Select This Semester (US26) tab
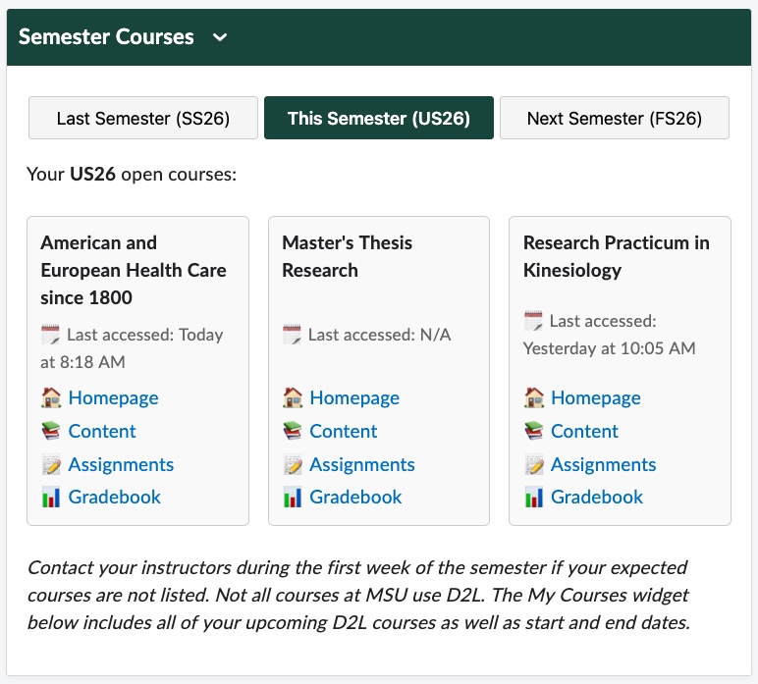758x684 pixels. (x=379, y=118)
